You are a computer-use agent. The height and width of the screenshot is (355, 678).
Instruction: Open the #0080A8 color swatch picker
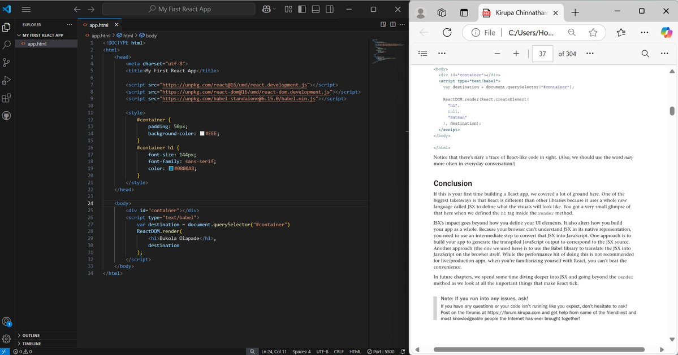171,169
